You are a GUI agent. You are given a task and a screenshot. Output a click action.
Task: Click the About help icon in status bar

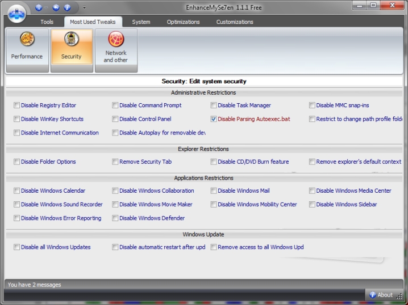373,295
